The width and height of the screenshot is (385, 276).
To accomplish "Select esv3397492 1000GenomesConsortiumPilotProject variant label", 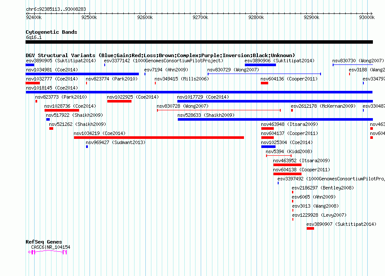I will pos(331,179).
